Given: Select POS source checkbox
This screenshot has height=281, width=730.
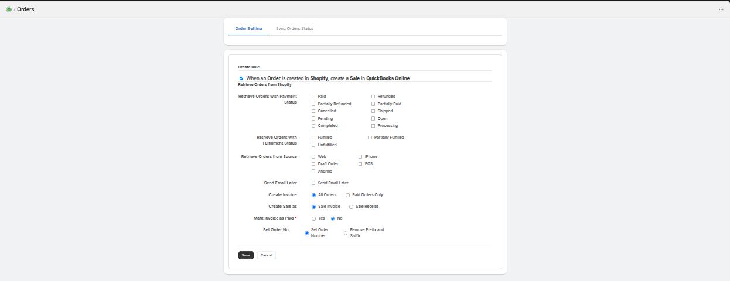Looking at the screenshot, I should click(x=360, y=163).
